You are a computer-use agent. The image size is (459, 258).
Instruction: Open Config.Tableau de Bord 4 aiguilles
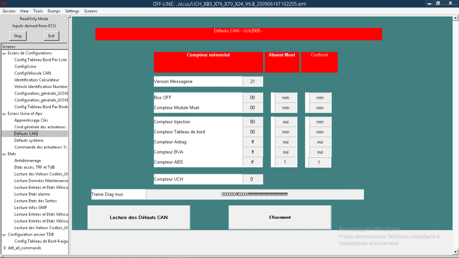click(41, 241)
